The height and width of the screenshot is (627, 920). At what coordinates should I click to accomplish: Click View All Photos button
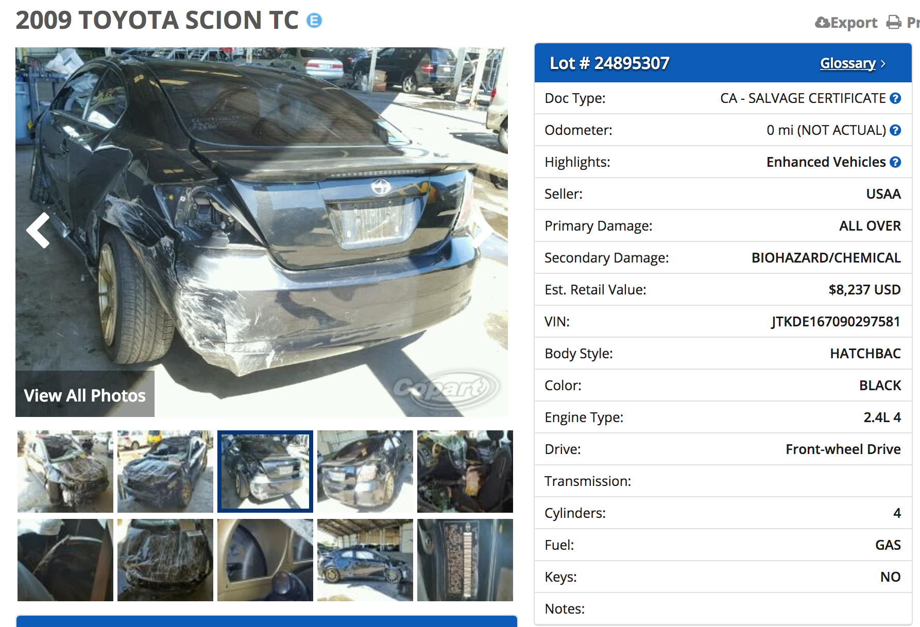tap(85, 394)
